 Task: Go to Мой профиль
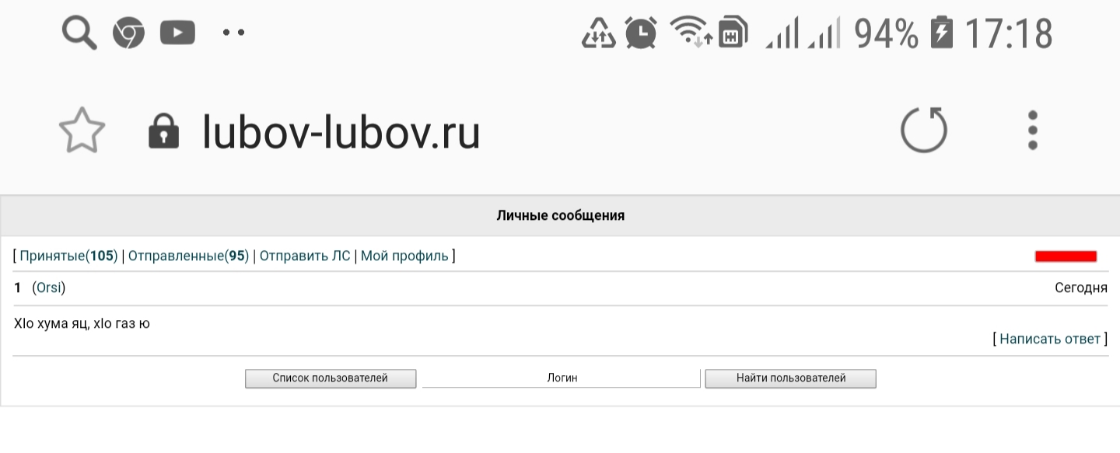[404, 256]
